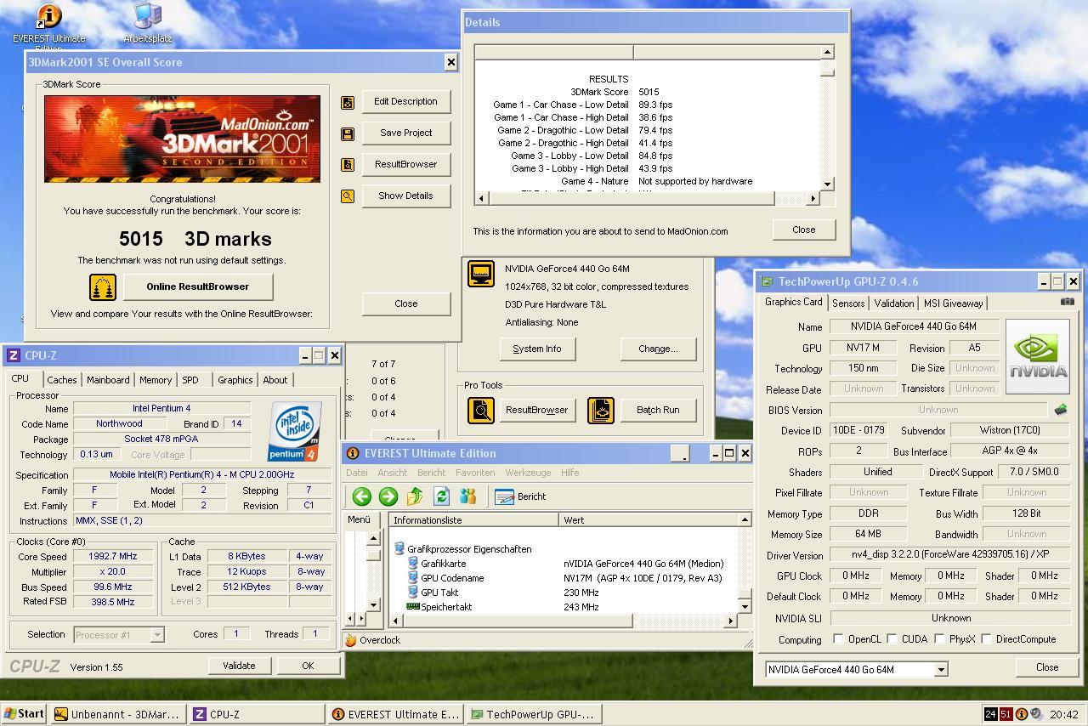Select the Grafikkarte row in EVEREST

pos(565,564)
